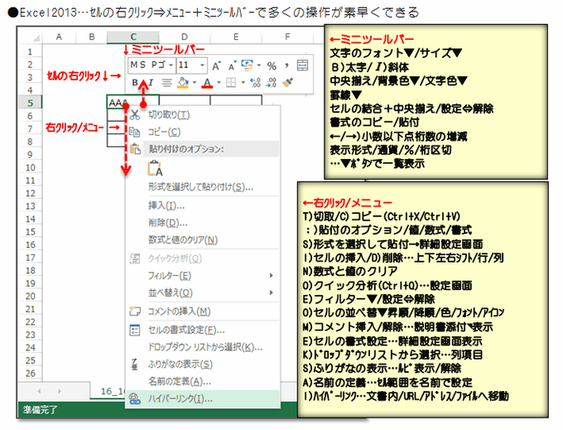Click the Increase Font Size icon
The image size is (563, 430).
pos(216,65)
